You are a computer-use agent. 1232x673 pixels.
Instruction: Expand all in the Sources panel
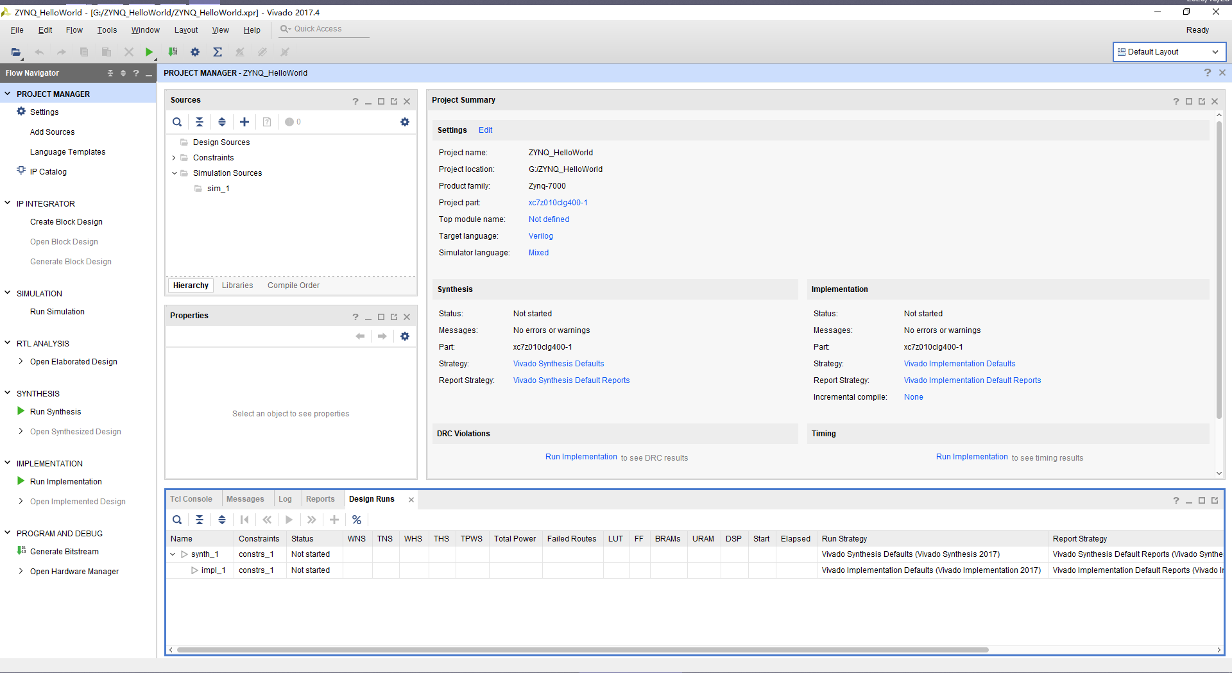222,122
